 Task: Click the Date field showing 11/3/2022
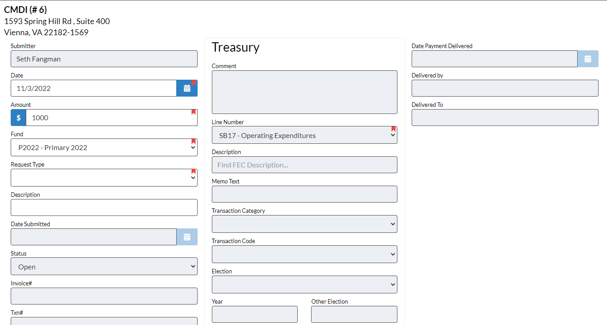click(x=93, y=88)
